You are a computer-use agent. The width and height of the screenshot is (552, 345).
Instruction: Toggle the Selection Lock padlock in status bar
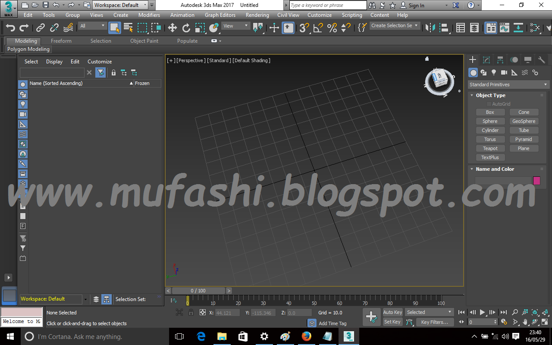191,313
